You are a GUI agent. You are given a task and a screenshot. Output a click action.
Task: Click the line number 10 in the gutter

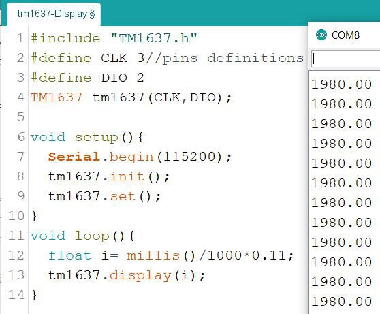coord(16,216)
